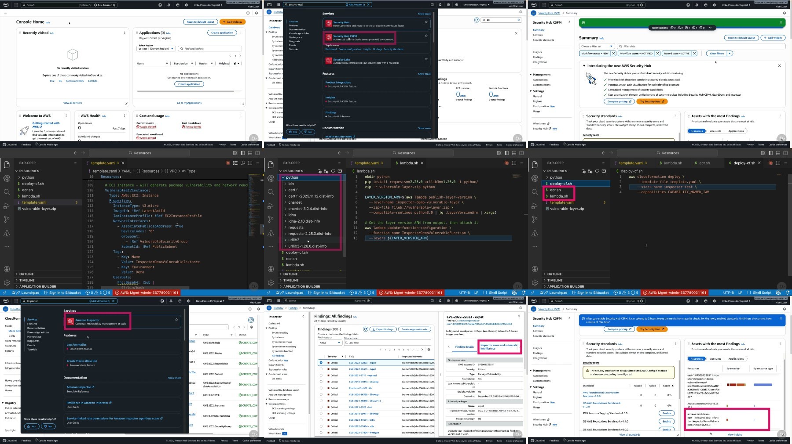Open Explorer icon in deploy-cf.sh VS Code window

(535, 165)
